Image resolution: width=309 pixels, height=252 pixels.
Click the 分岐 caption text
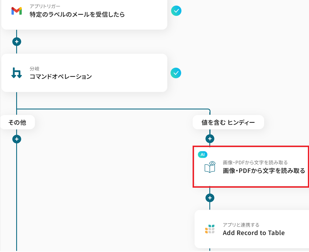(x=35, y=68)
